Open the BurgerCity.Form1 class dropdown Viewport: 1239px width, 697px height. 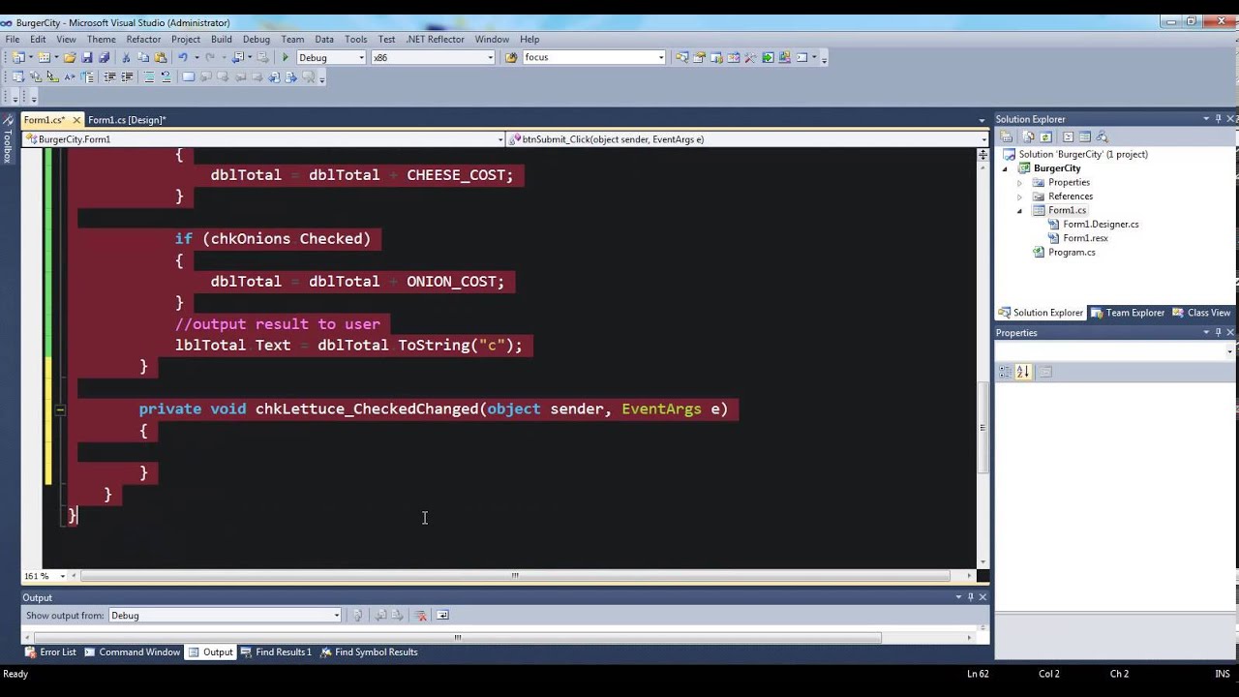coord(500,139)
